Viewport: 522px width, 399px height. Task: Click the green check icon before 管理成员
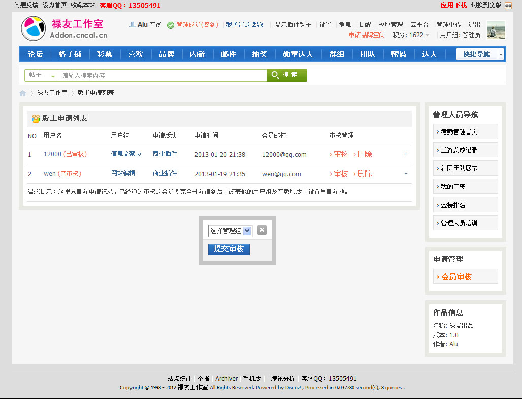(x=171, y=25)
